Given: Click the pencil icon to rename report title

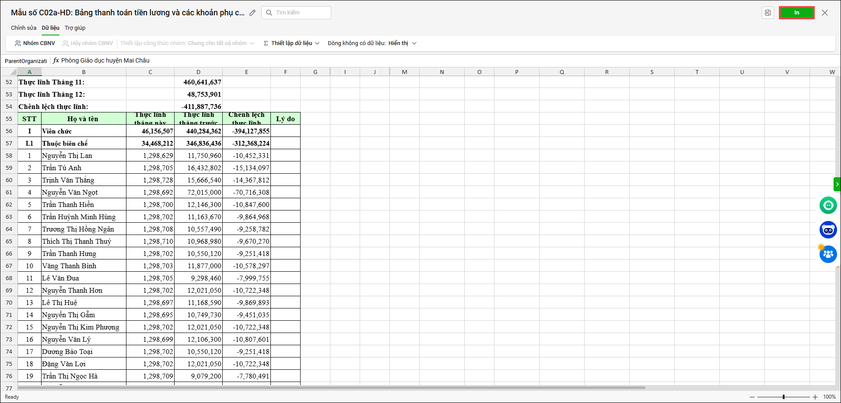Looking at the screenshot, I should [252, 13].
